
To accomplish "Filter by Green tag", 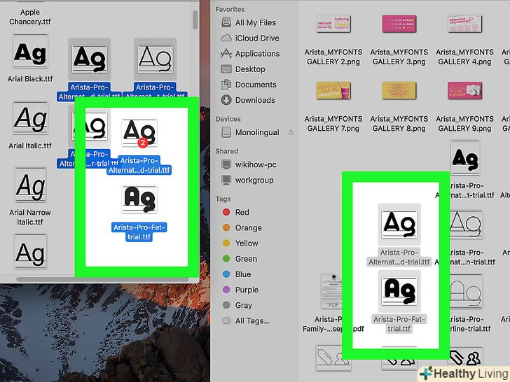I will (x=240, y=259).
